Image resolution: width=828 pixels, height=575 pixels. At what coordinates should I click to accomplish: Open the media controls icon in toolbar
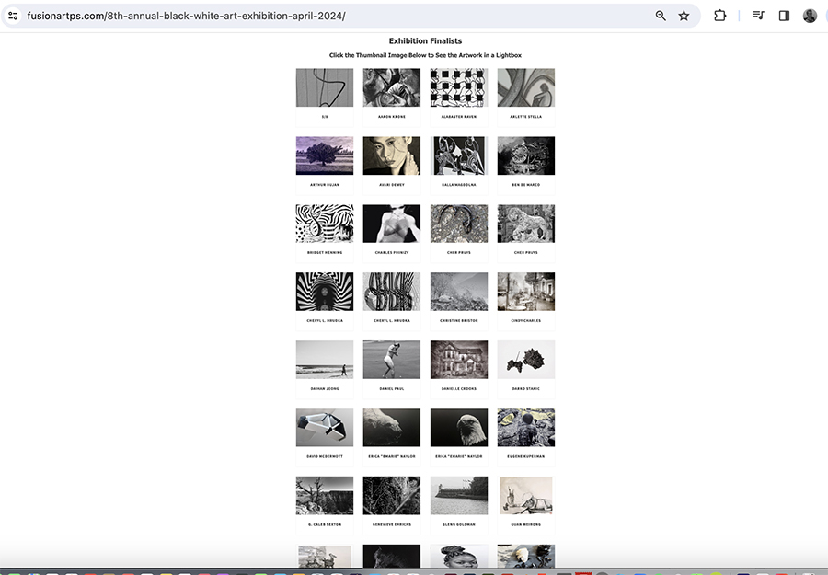tap(758, 16)
